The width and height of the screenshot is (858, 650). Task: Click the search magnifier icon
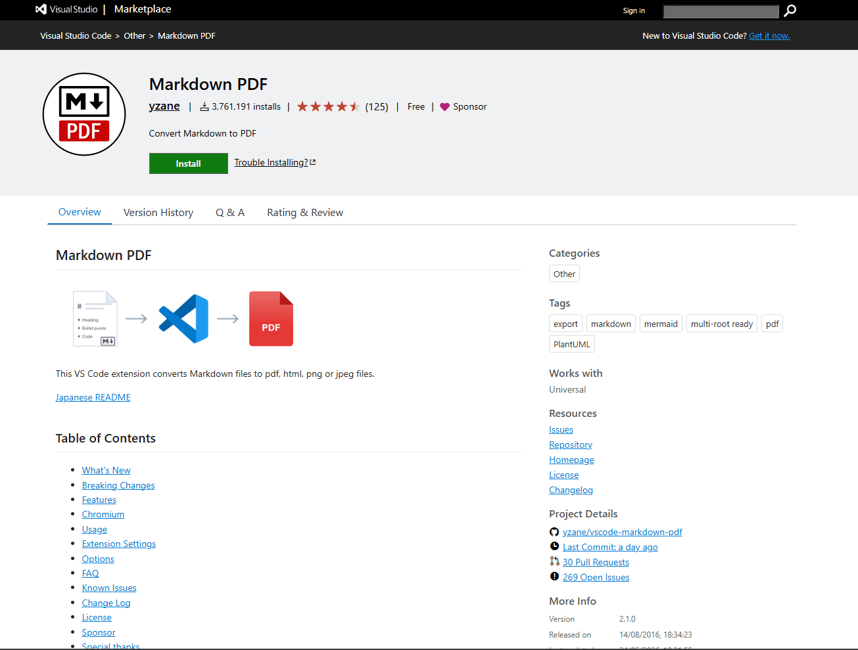point(790,11)
